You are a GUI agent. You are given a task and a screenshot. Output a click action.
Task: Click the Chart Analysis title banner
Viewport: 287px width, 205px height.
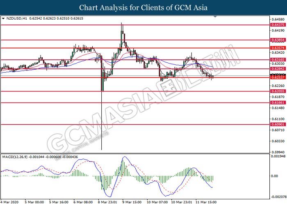143,8
